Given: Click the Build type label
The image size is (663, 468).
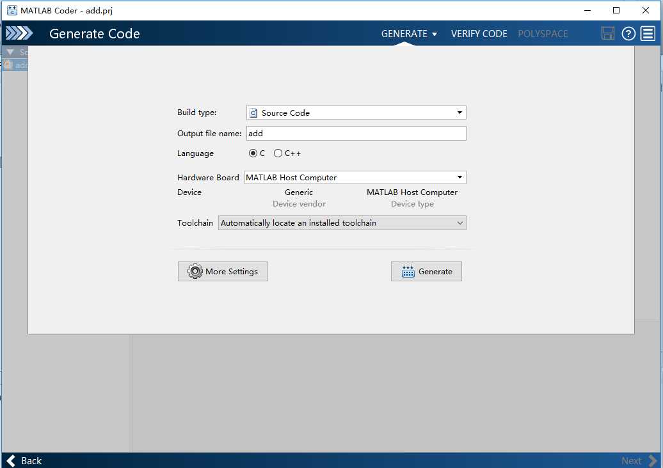Looking at the screenshot, I should point(197,113).
